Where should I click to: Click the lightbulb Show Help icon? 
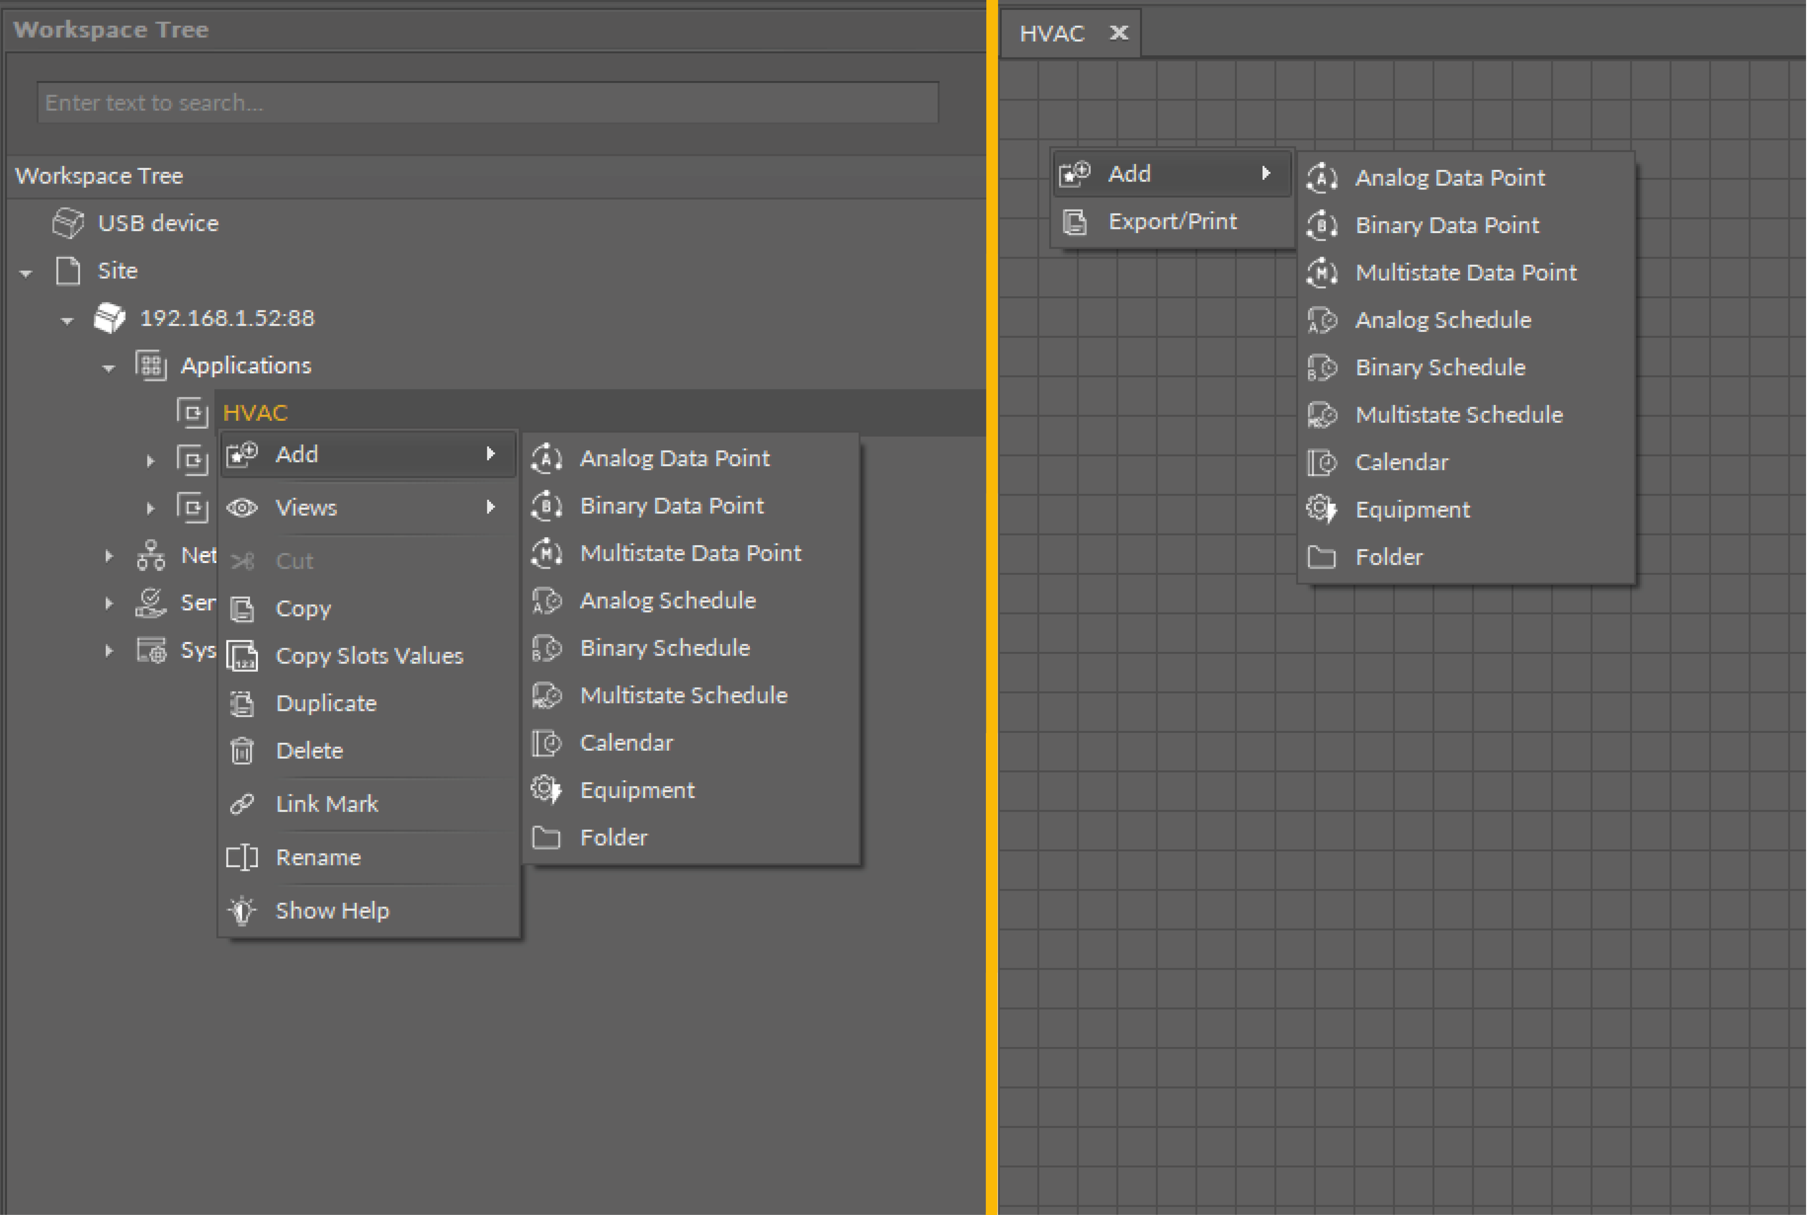tap(242, 910)
